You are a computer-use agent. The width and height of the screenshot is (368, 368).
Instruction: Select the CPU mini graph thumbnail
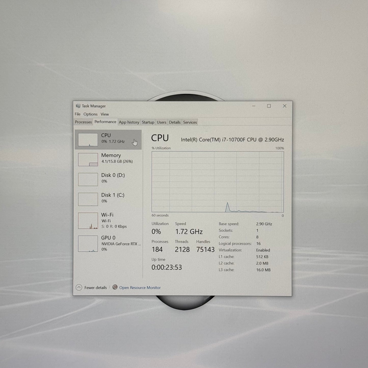pyautogui.click(x=88, y=140)
